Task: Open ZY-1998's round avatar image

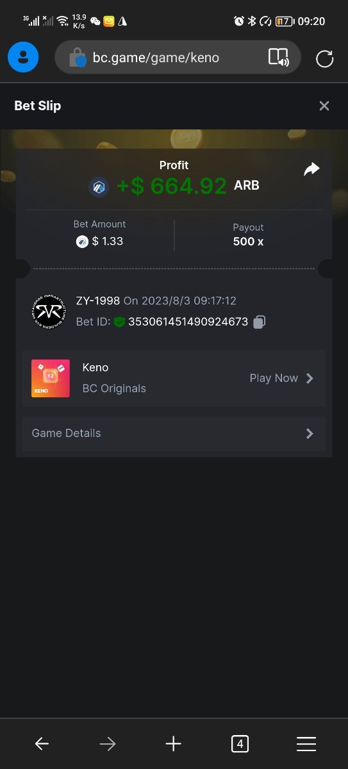Action: coord(48,311)
